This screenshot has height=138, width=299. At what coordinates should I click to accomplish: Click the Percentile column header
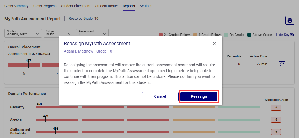[x=234, y=56]
